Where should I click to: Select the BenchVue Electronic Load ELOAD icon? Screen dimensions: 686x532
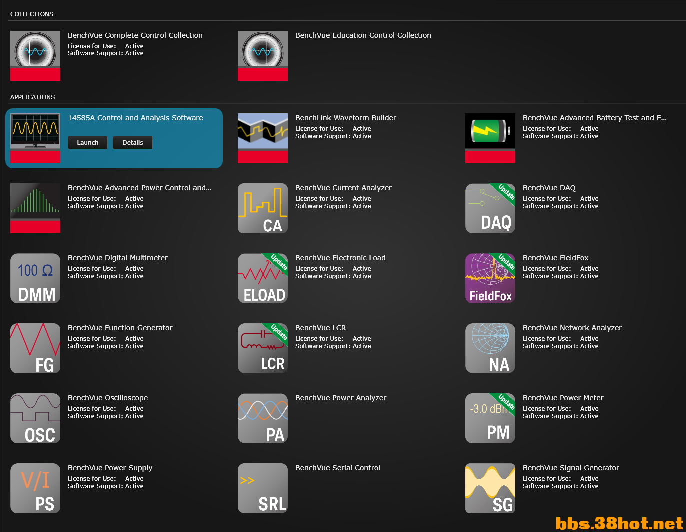(x=263, y=278)
